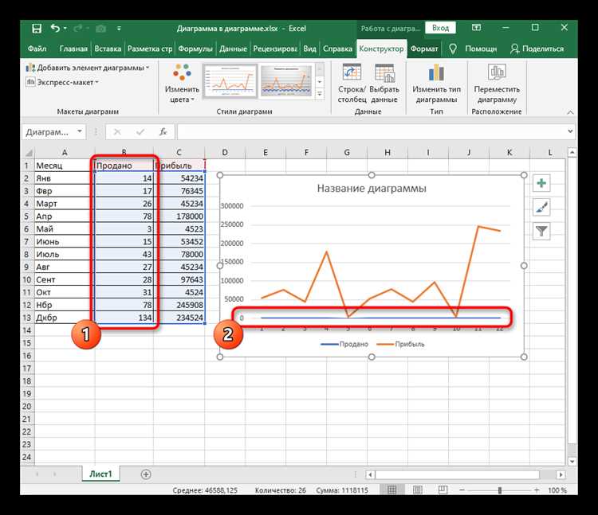The height and width of the screenshot is (515, 598).
Task: Undo the last action in the quick access toolbar
Action: [x=55, y=28]
